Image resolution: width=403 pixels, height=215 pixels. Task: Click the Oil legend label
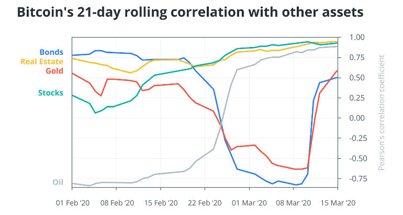58,182
